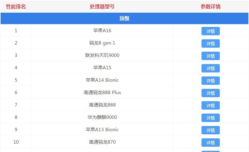Click the 处理器型号 column header

[102, 7]
